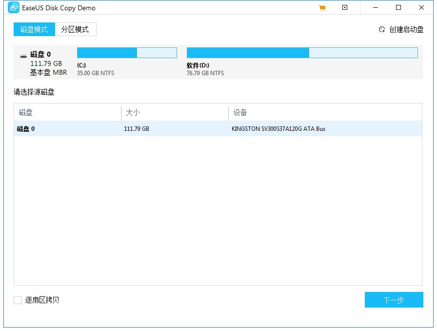Screen dimensions: 437x331
Task: Click the refresh icon beside 创建启动盘
Action: tap(382, 30)
